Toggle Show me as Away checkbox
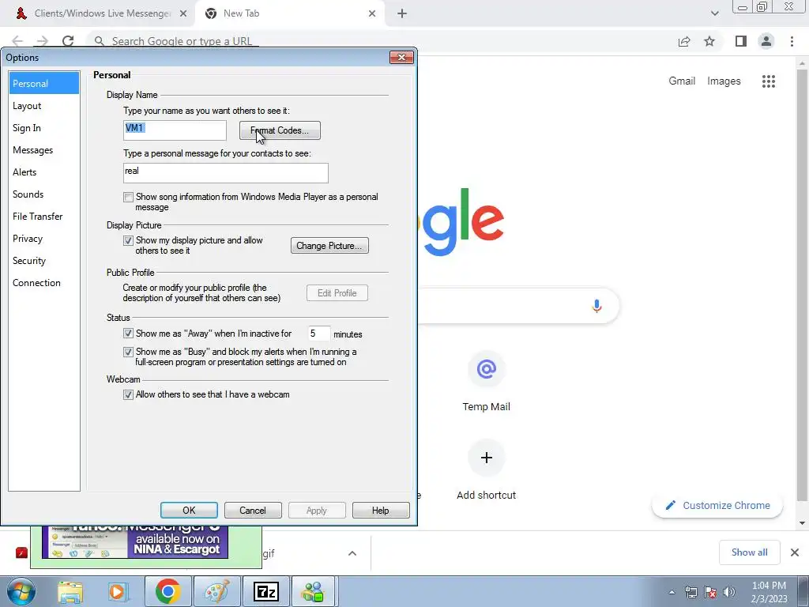809x607 pixels. [129, 334]
